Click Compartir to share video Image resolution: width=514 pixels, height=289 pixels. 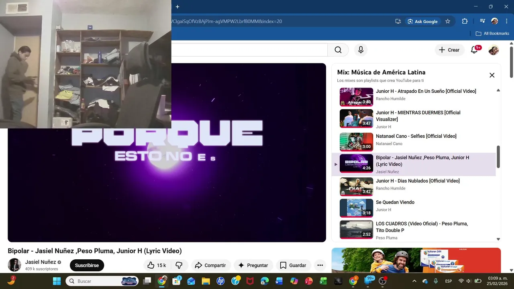[210, 265]
